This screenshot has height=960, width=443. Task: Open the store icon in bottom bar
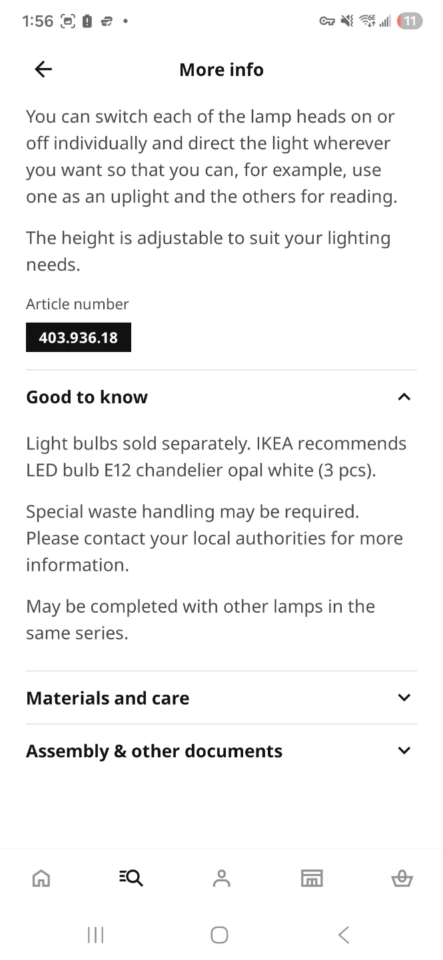point(312,879)
